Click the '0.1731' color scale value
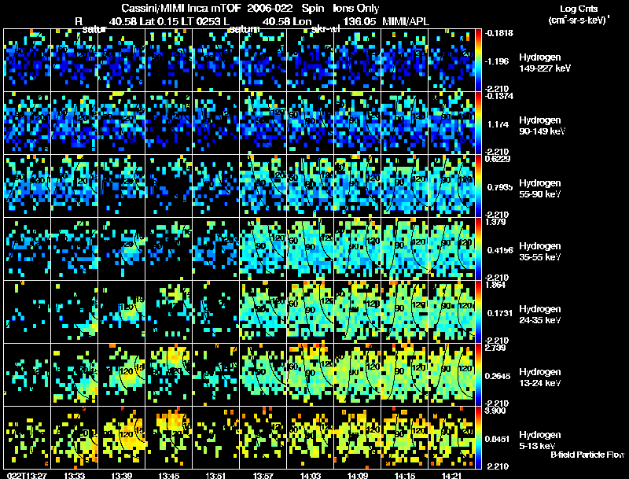The height and width of the screenshot is (479, 629). [x=500, y=313]
